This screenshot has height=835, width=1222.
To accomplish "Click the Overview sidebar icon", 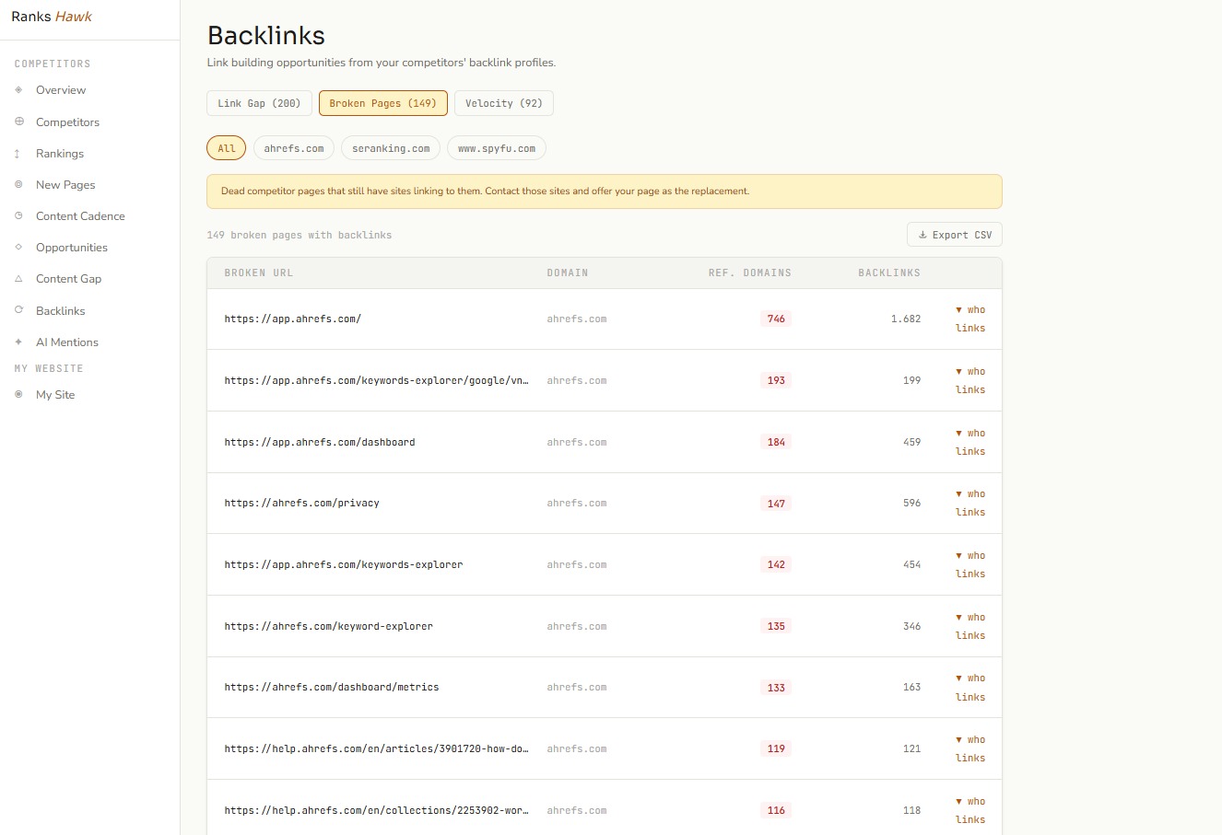I will (x=18, y=90).
